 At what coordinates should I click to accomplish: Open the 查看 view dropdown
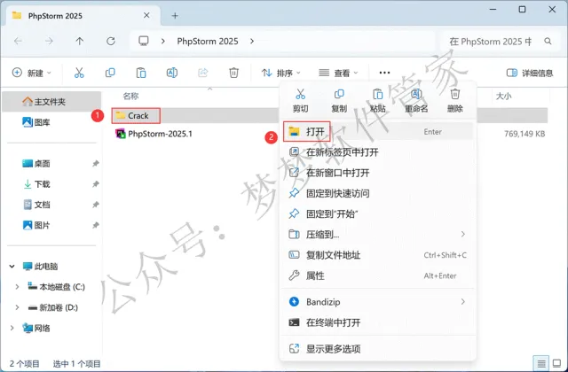[x=338, y=73]
